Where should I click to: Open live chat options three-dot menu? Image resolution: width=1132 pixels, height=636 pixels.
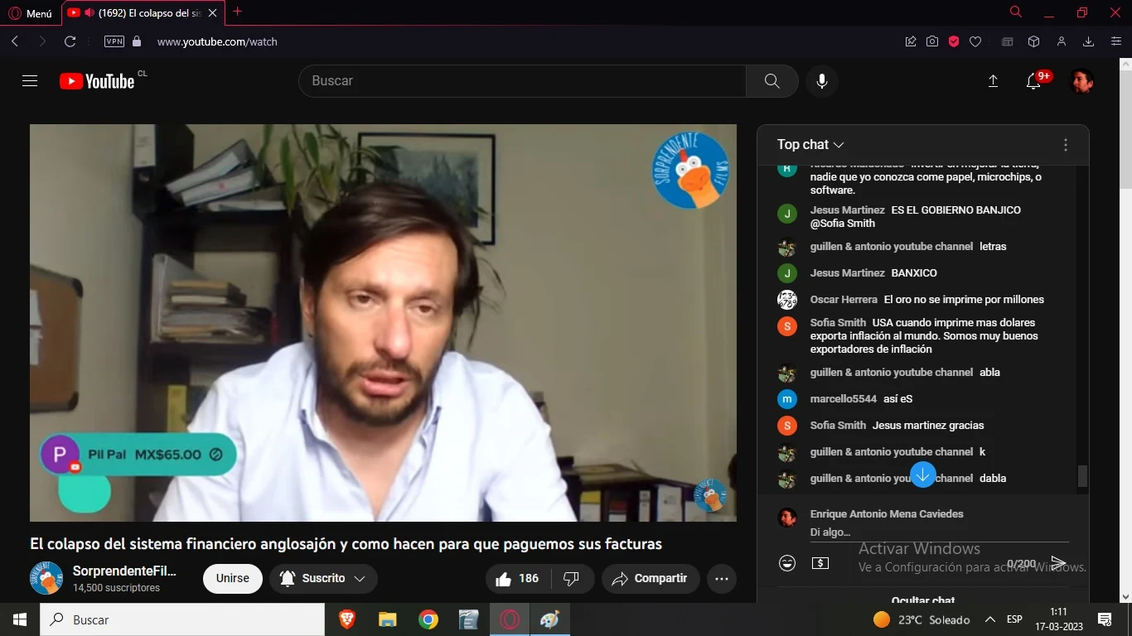coord(1066,145)
